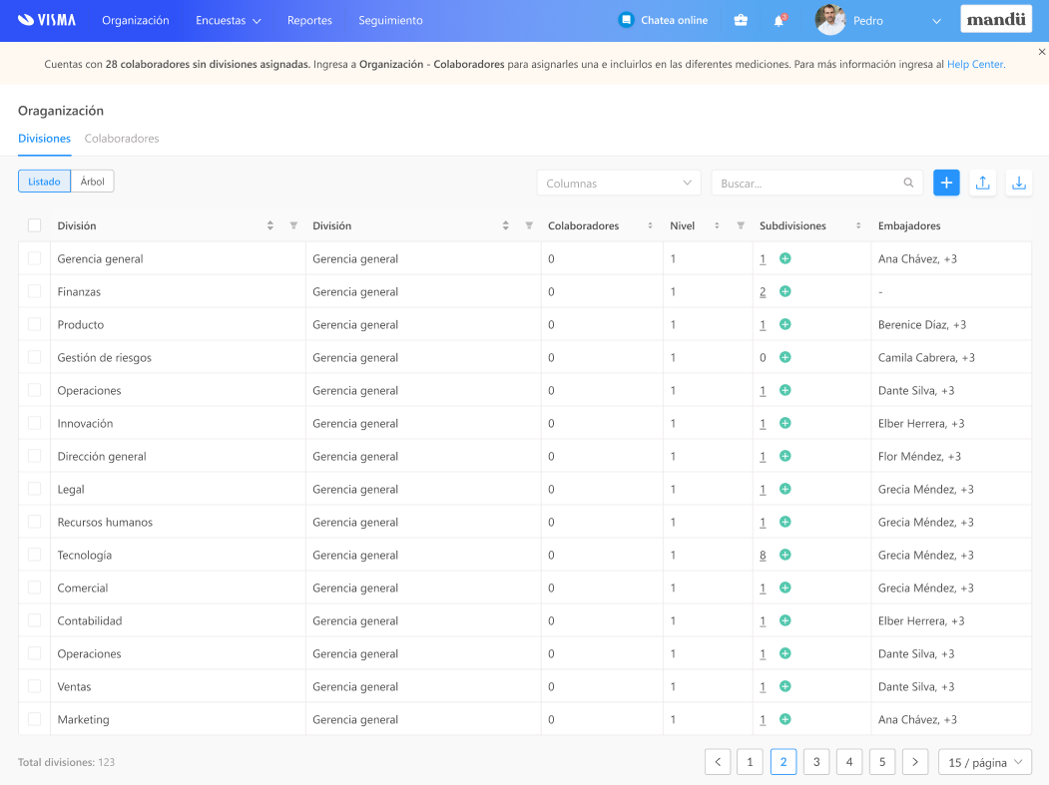This screenshot has height=785, width=1049.
Task: Go to page 3
Action: click(x=816, y=762)
